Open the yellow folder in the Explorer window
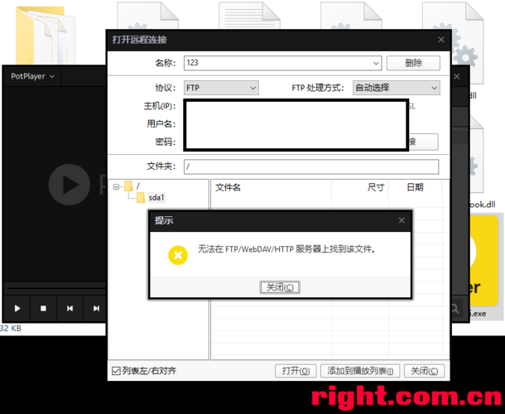The width and height of the screenshot is (505, 414). (x=45, y=36)
